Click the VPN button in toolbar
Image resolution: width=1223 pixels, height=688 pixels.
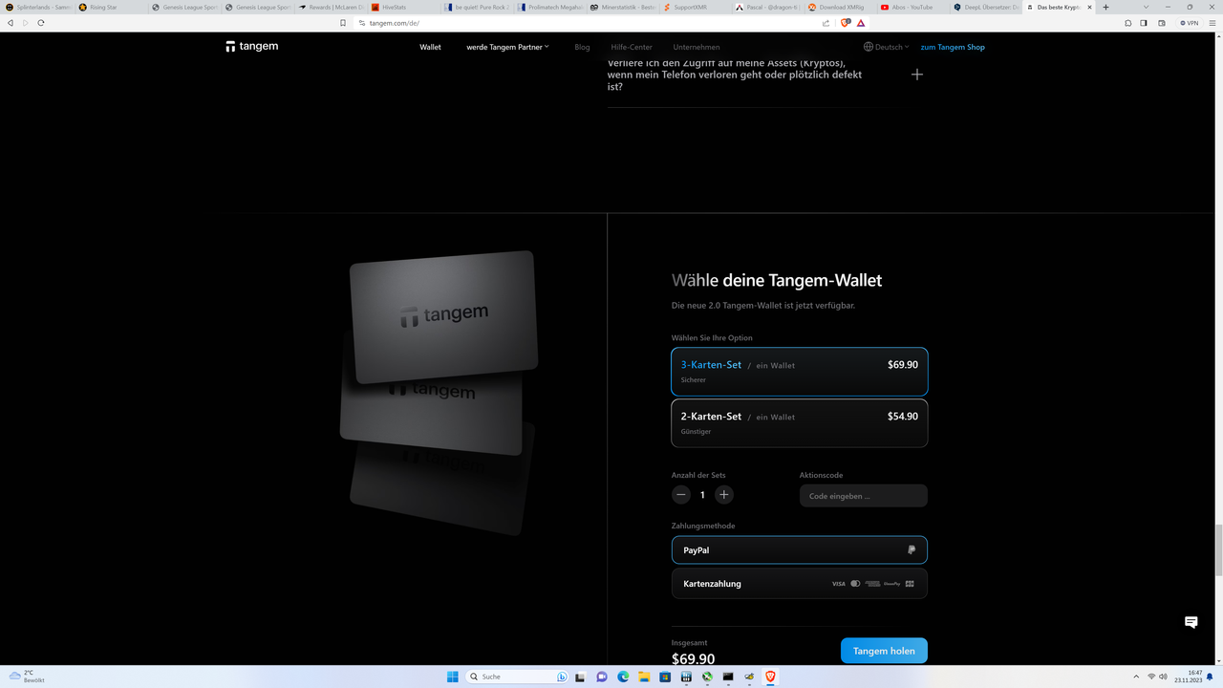pos(1190,23)
